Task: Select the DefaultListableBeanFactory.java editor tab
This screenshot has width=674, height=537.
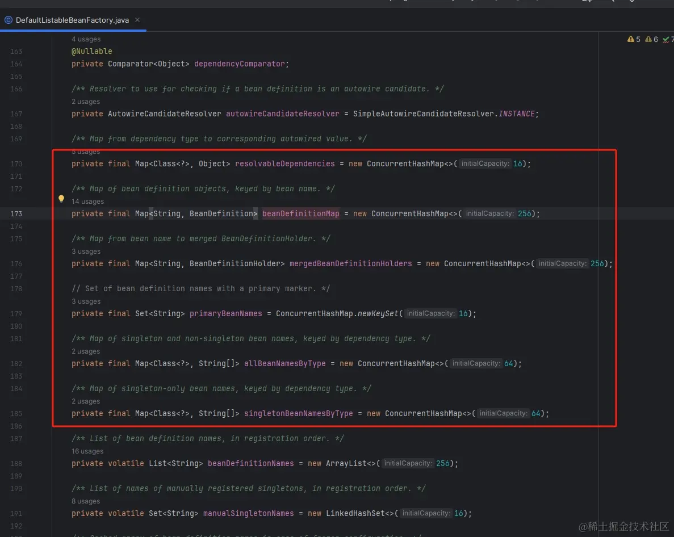Action: (x=72, y=20)
